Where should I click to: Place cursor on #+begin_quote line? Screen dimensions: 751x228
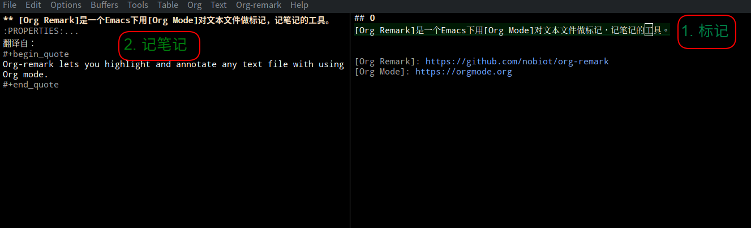pyautogui.click(x=36, y=54)
